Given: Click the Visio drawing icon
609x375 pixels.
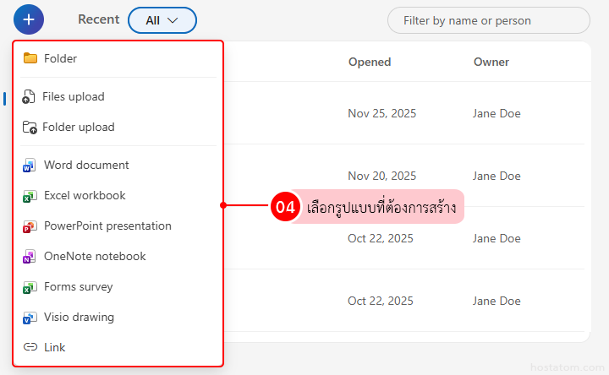Looking at the screenshot, I should tap(30, 318).
